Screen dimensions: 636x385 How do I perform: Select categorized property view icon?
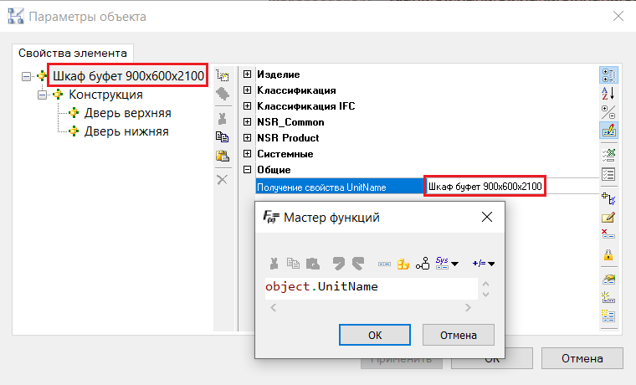(608, 75)
